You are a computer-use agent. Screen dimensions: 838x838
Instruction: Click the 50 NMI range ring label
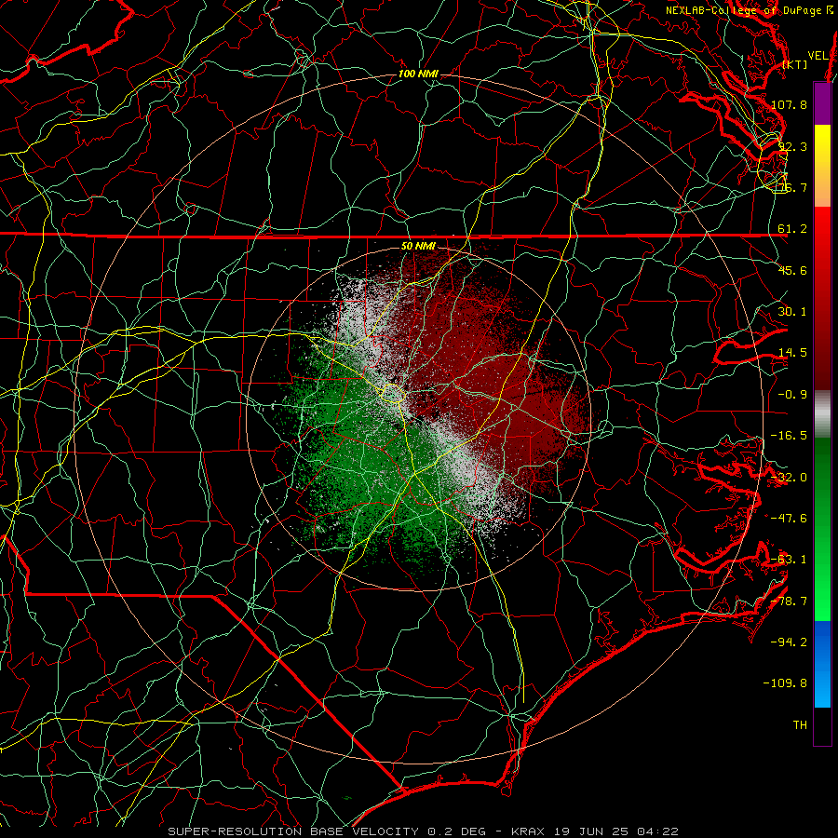tap(418, 246)
